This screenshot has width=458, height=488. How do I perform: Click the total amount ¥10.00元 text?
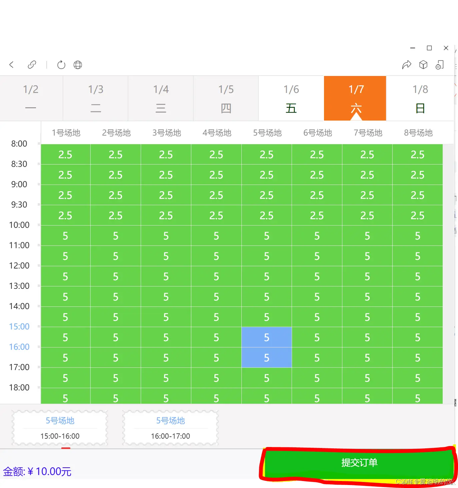point(37,471)
